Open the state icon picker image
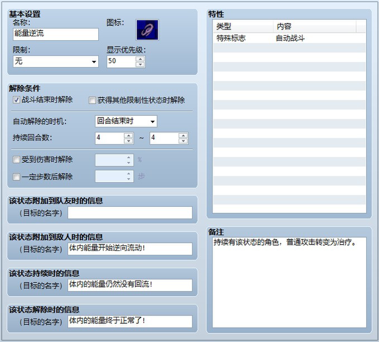Viewport: 379px width, 342px height. click(x=147, y=30)
